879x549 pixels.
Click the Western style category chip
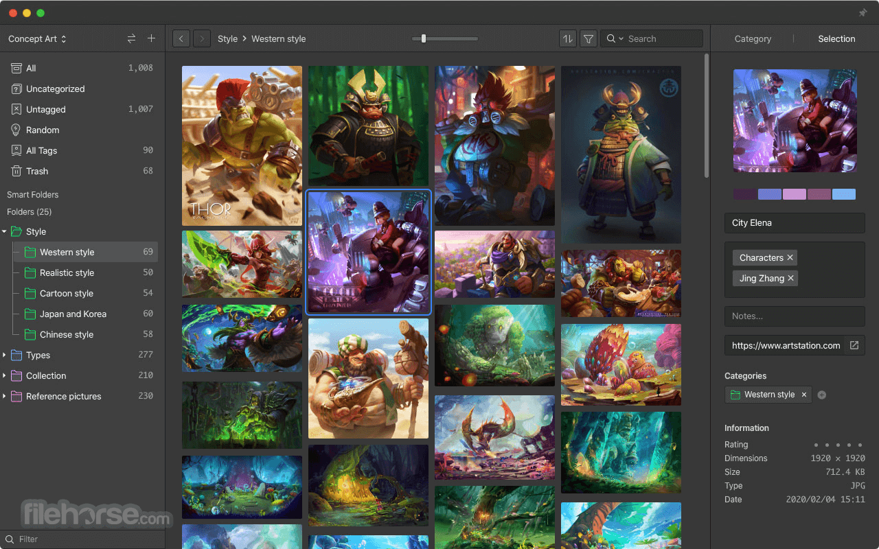coord(768,395)
